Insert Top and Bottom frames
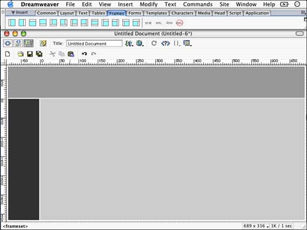 tap(95, 23)
